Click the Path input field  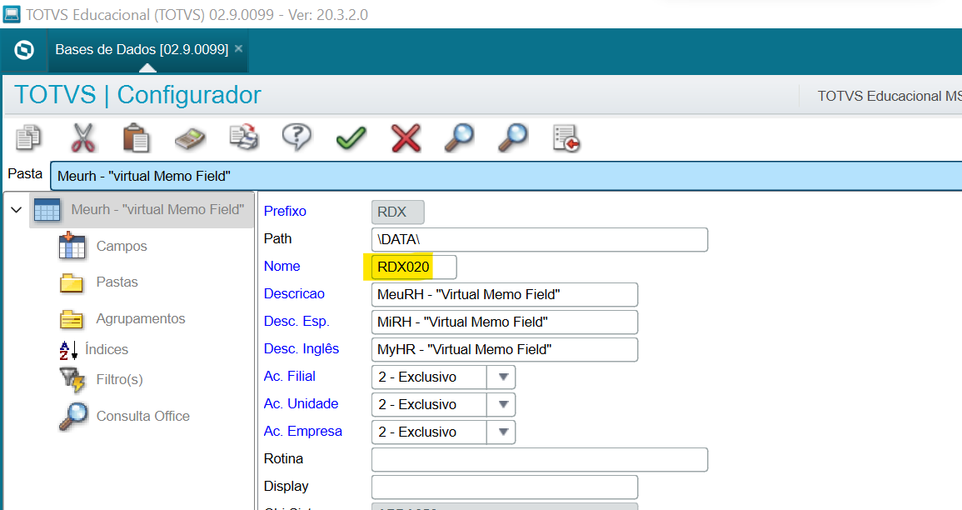click(x=539, y=239)
